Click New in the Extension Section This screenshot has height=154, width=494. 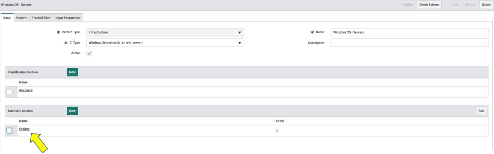coord(72,111)
